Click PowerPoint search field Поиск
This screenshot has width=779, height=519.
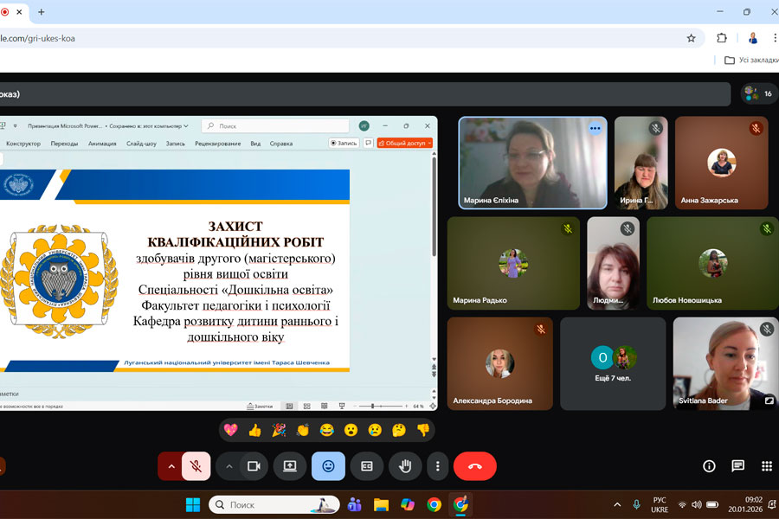tap(276, 126)
